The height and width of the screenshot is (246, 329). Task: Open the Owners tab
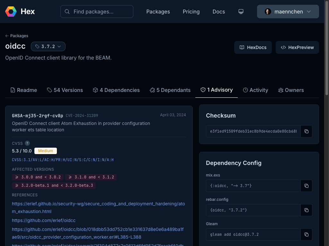pyautogui.click(x=291, y=90)
